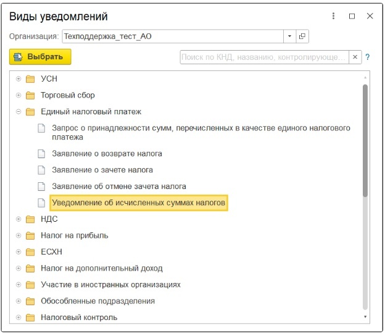This screenshot has height=333, width=385.
Task: Click the НДС folder icon
Action: click(30, 219)
